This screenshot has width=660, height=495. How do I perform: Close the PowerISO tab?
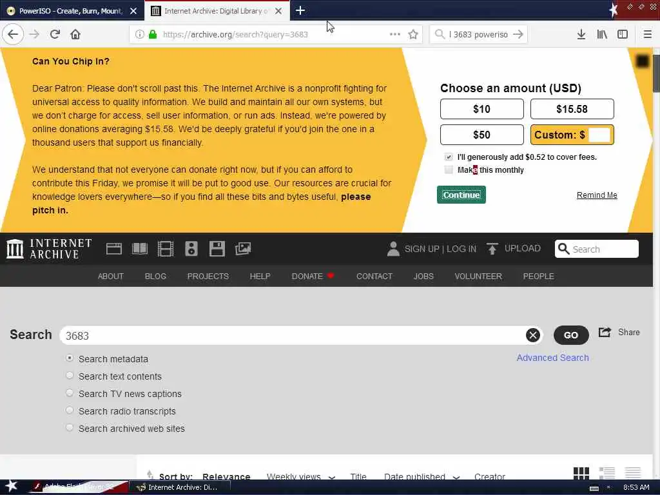point(133,11)
